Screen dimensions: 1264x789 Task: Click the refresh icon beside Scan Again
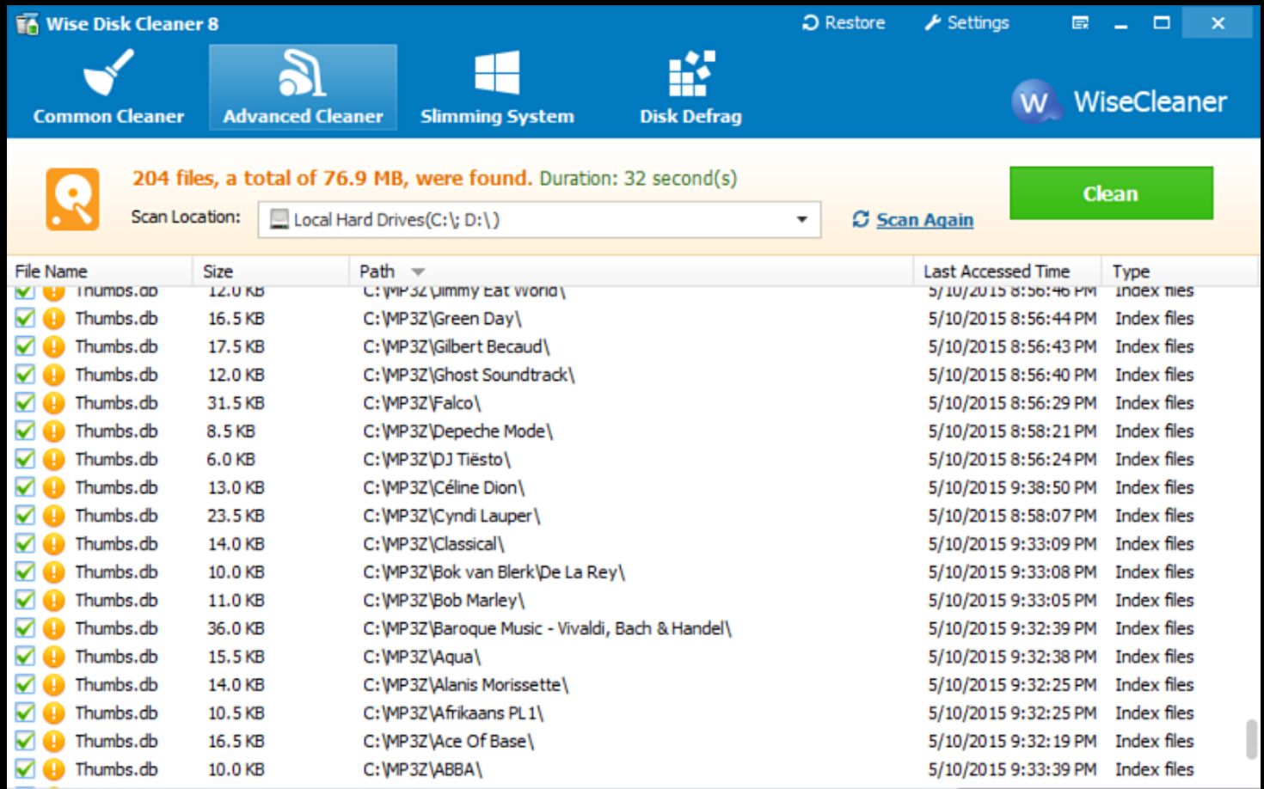(x=861, y=219)
